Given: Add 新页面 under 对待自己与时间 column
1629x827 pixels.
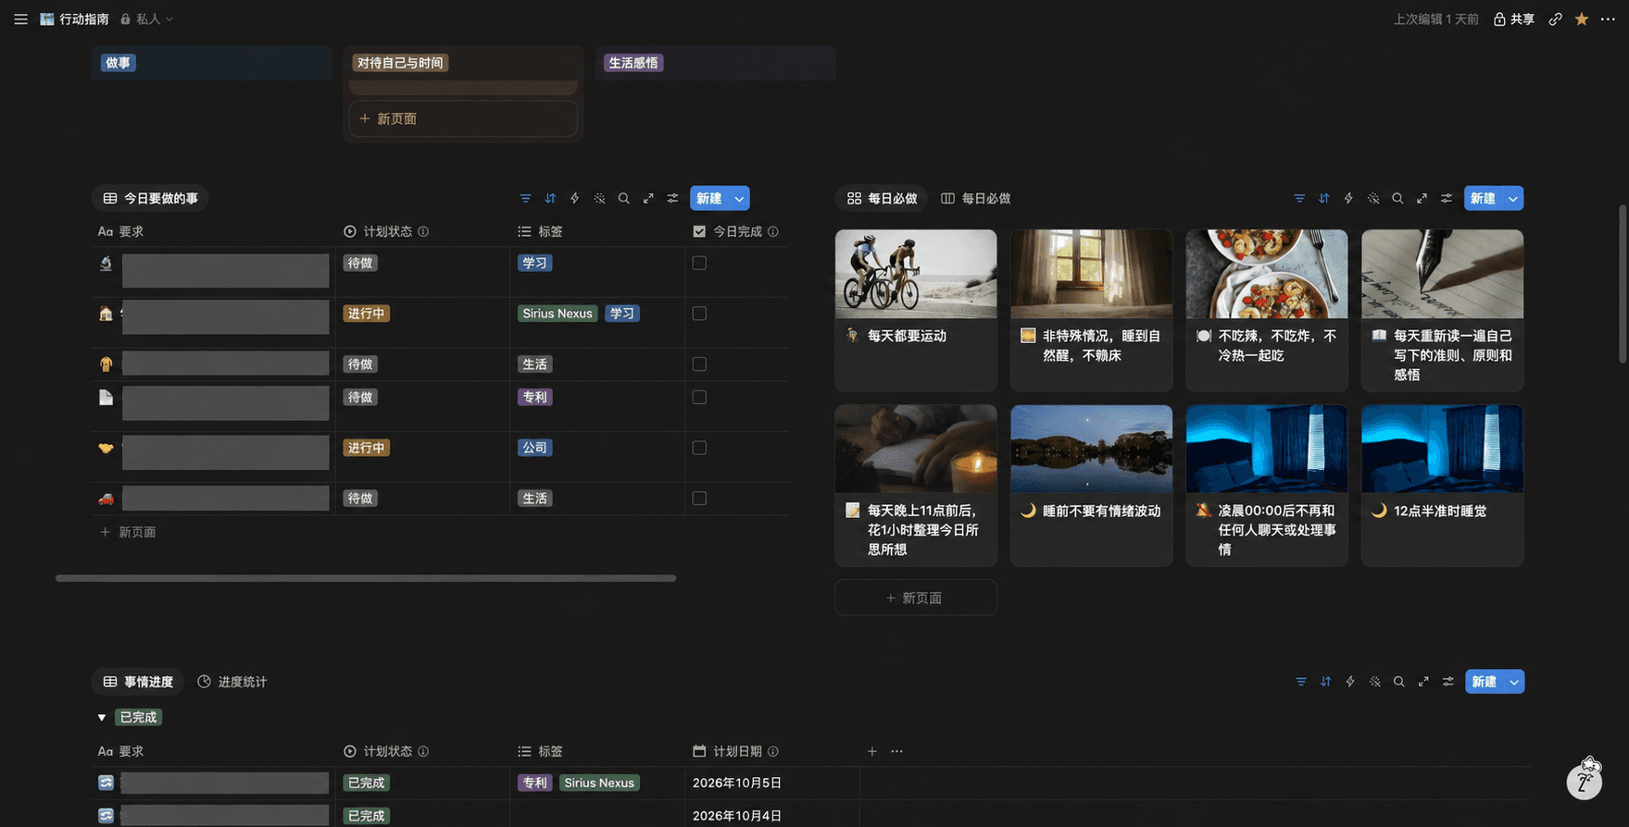Looking at the screenshot, I should pos(463,118).
